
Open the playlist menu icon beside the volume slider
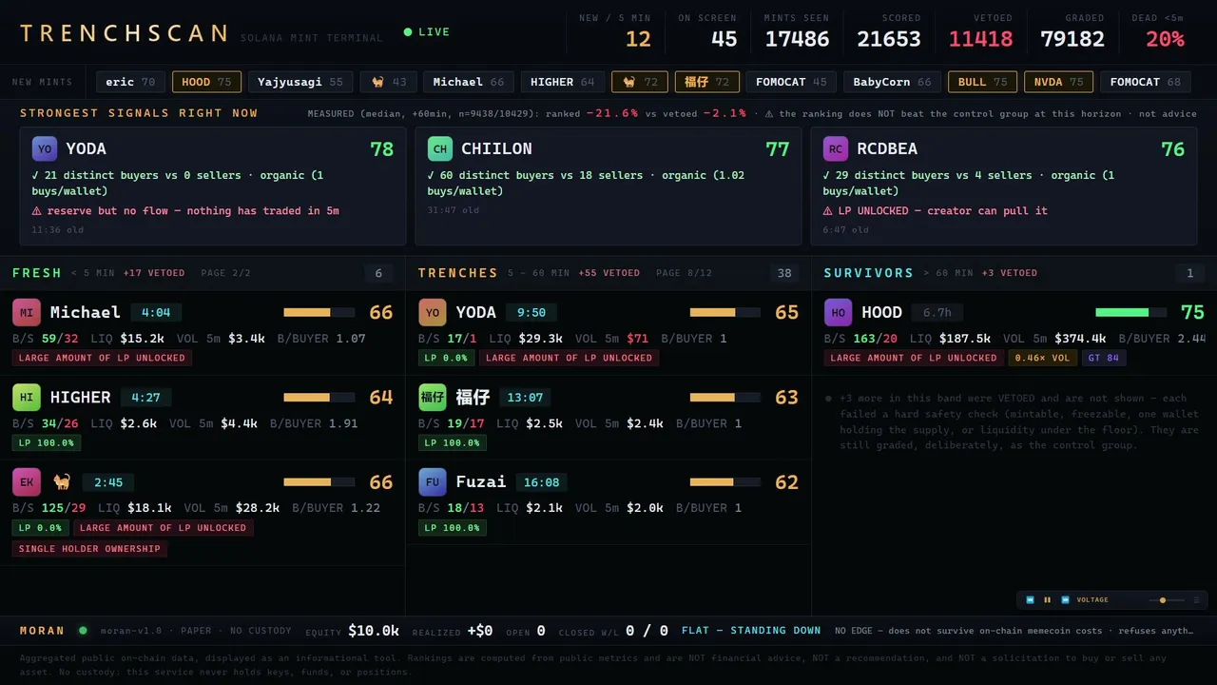[1196, 600]
